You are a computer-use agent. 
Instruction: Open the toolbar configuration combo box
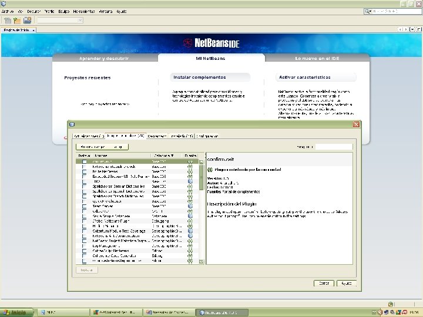[60, 20]
